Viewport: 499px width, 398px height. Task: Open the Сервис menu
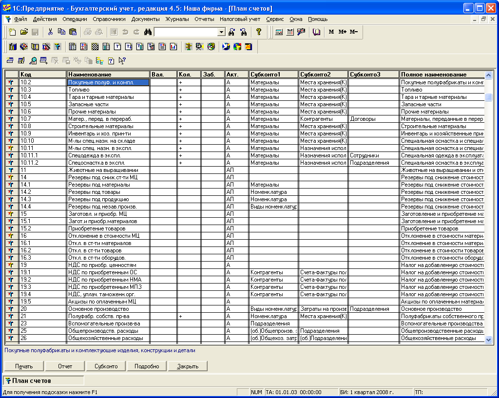[x=275, y=19]
